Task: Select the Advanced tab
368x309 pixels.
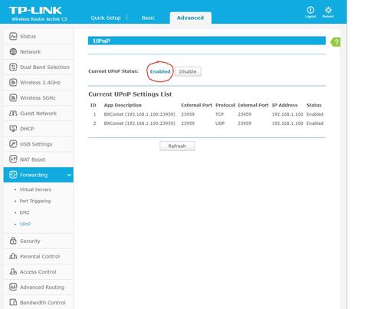Action: (190, 18)
